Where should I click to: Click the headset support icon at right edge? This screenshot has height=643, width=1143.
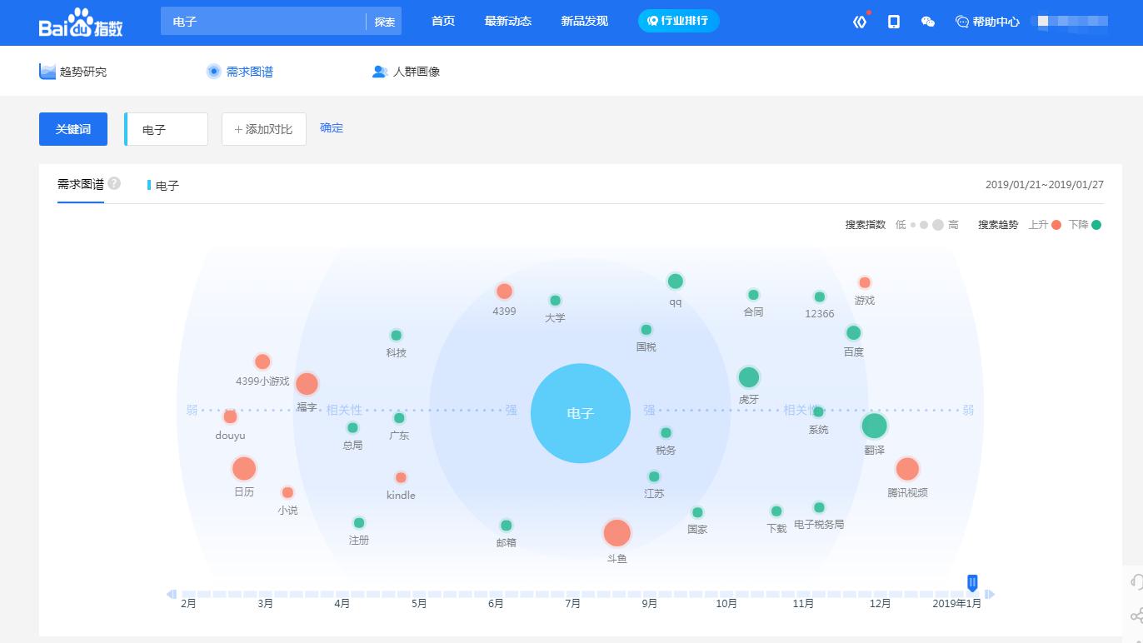pyautogui.click(x=1136, y=581)
